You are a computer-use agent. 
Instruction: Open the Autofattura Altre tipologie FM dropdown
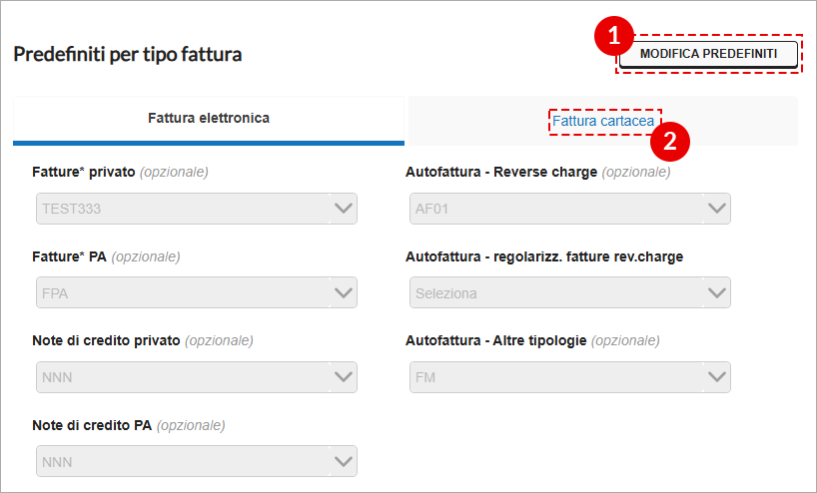tap(570, 377)
